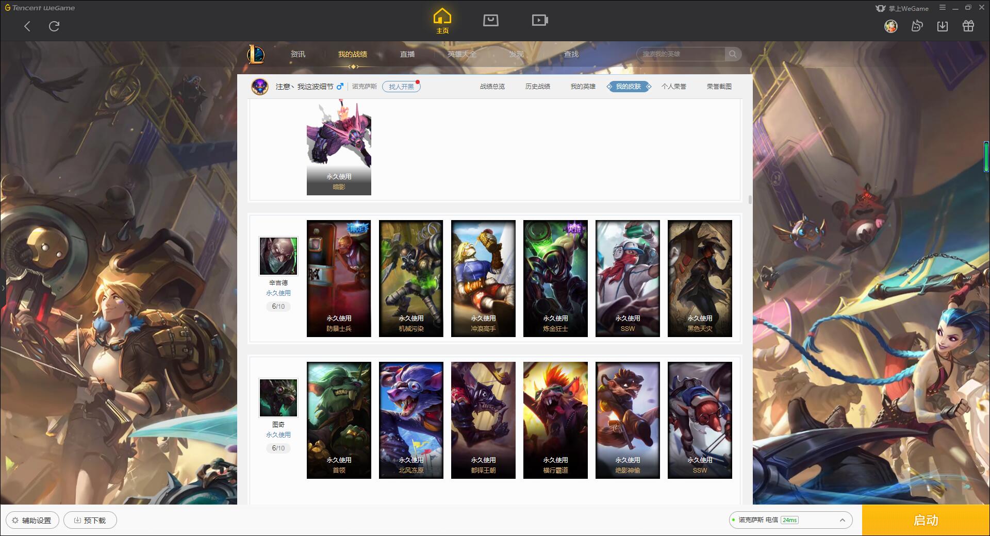990x536 pixels.
Task: Click the search magnifier icon
Action: coord(733,54)
